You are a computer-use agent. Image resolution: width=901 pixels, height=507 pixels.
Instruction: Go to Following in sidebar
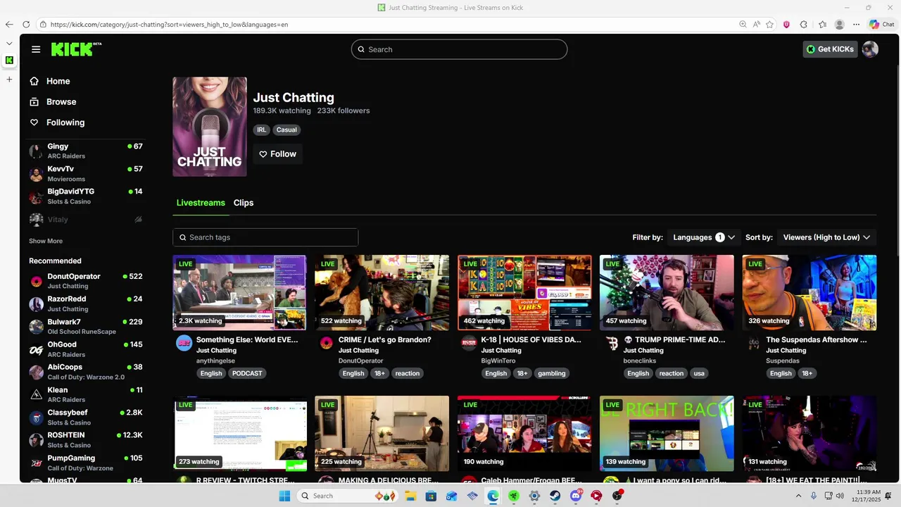(65, 123)
